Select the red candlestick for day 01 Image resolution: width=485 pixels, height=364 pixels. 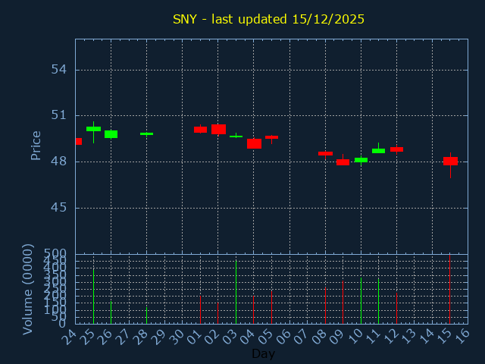200,130
